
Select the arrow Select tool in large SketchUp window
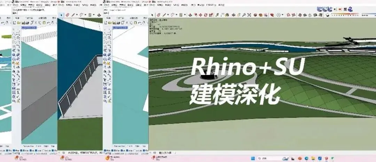[153, 15]
